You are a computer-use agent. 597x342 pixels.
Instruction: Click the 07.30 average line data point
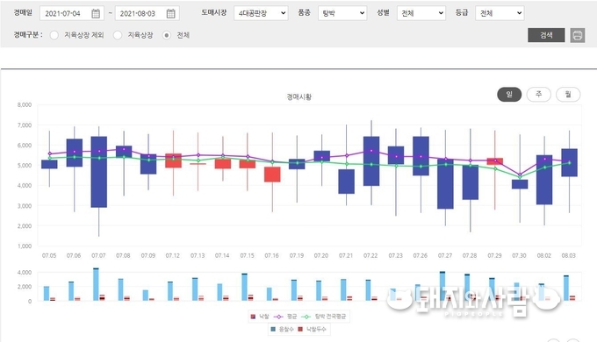[x=520, y=175]
